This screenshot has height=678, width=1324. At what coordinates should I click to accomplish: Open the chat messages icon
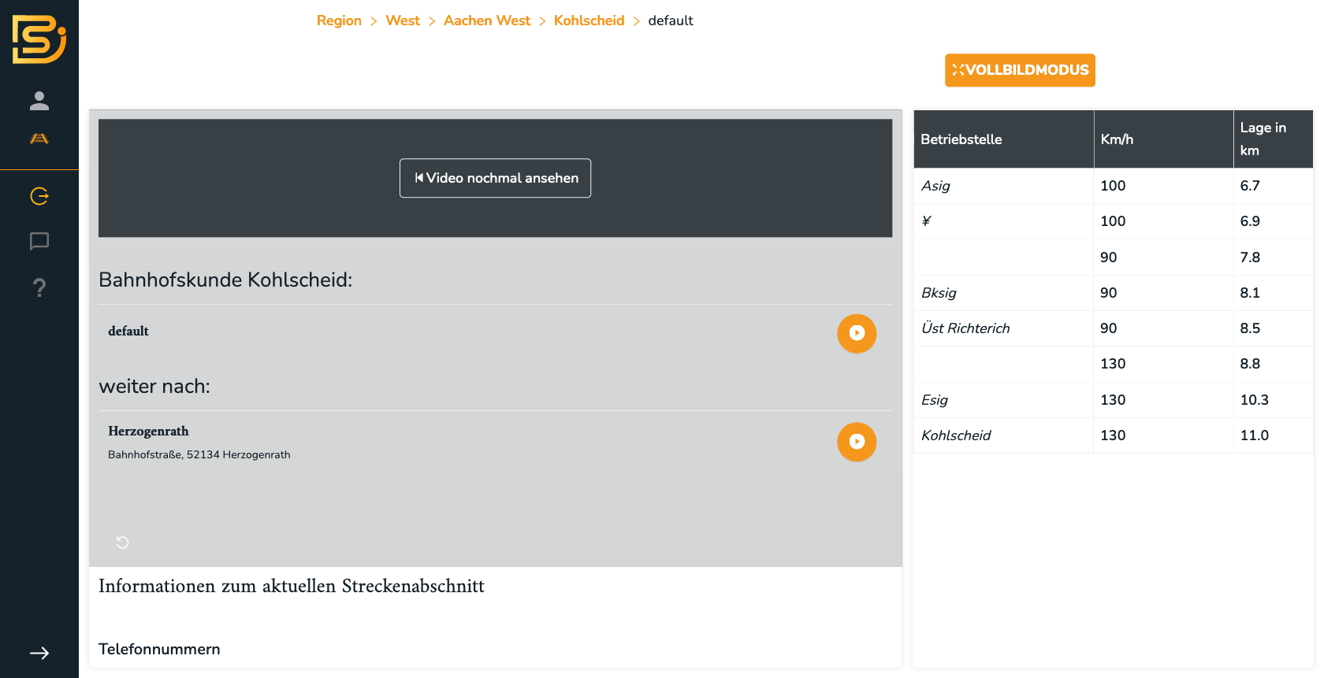[x=39, y=241]
